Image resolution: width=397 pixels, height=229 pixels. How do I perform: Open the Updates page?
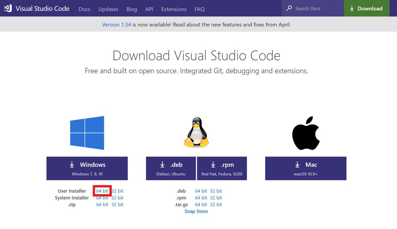coord(108,9)
